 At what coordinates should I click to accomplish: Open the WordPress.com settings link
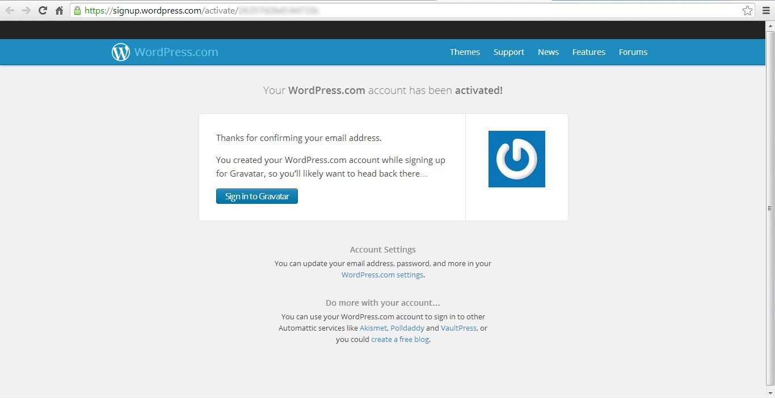click(382, 275)
